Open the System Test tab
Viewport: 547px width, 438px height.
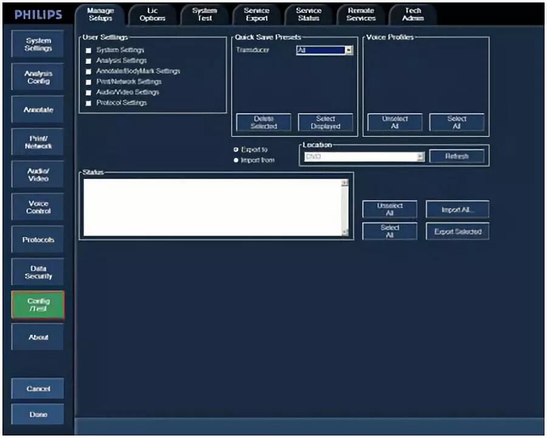pyautogui.click(x=204, y=15)
